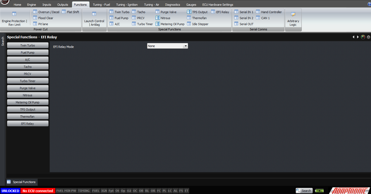Screen dimensions: 371x194
Task: Switch to the Tuning - Fuel tab
Action: 101,5
